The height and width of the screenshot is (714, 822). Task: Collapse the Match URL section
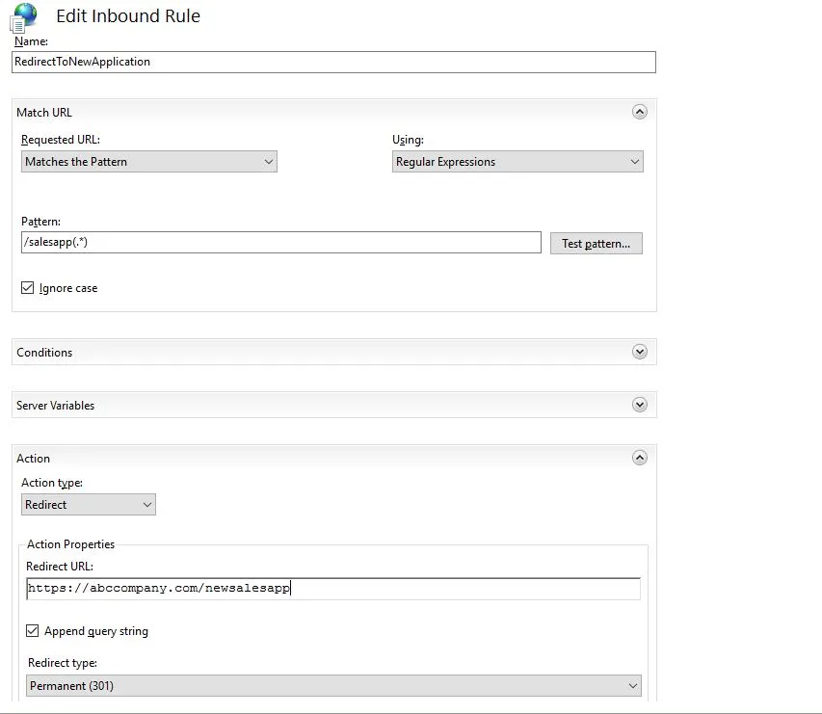(639, 112)
